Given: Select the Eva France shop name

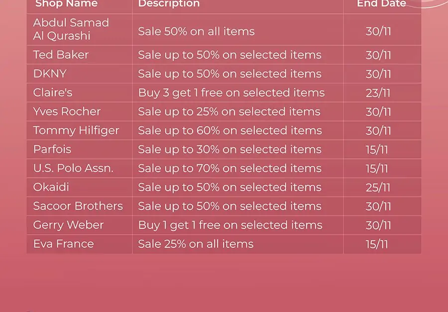Looking at the screenshot, I should click(63, 244).
